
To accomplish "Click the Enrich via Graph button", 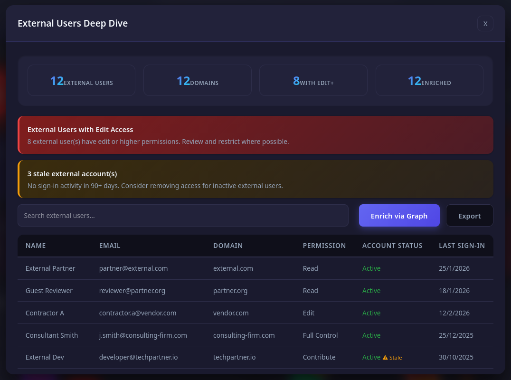I will point(399,216).
